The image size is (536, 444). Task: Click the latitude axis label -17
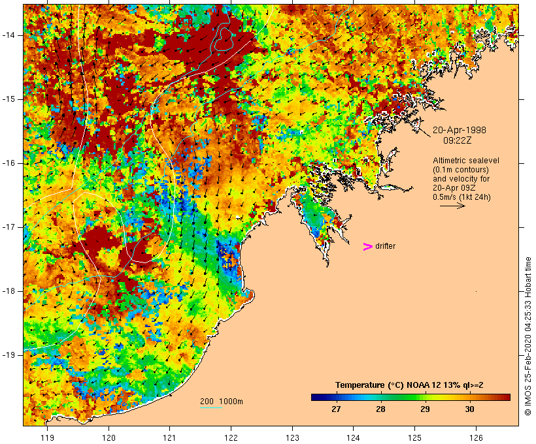[x=8, y=227]
